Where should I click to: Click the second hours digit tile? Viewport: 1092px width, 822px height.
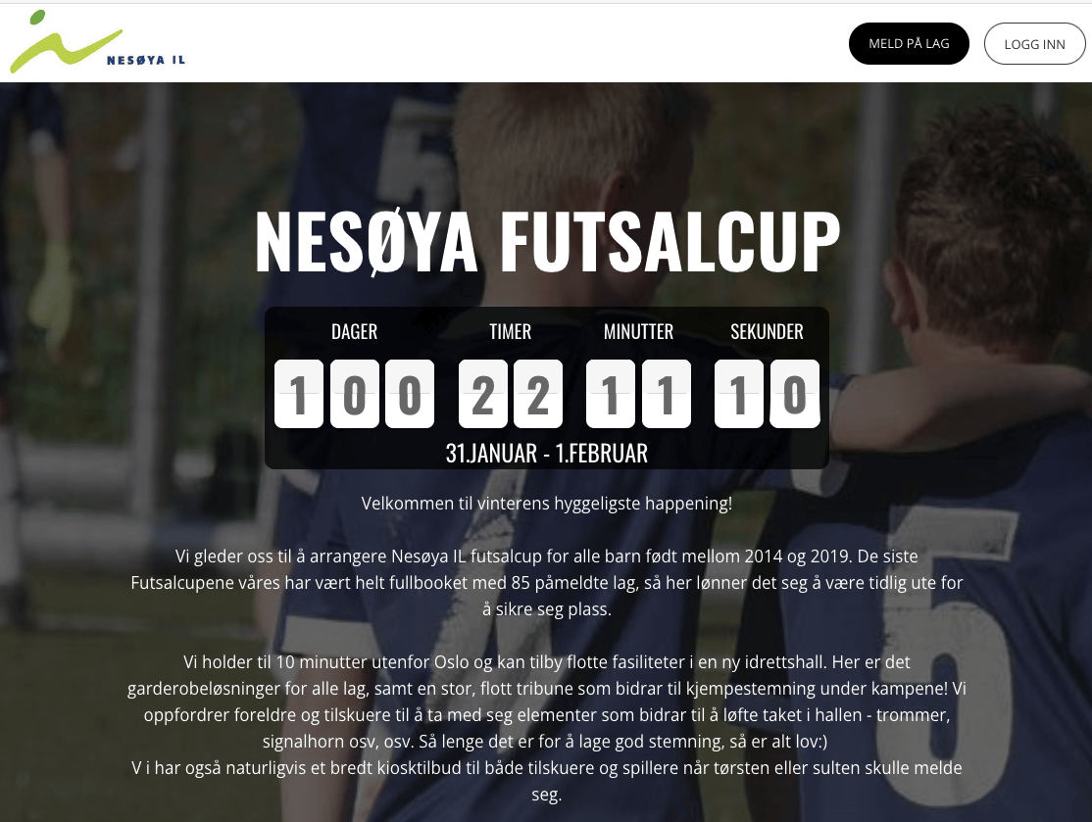coord(537,394)
